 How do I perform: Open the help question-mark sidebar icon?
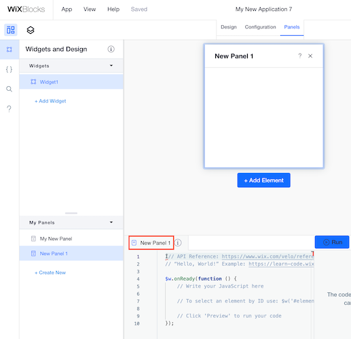pos(9,108)
